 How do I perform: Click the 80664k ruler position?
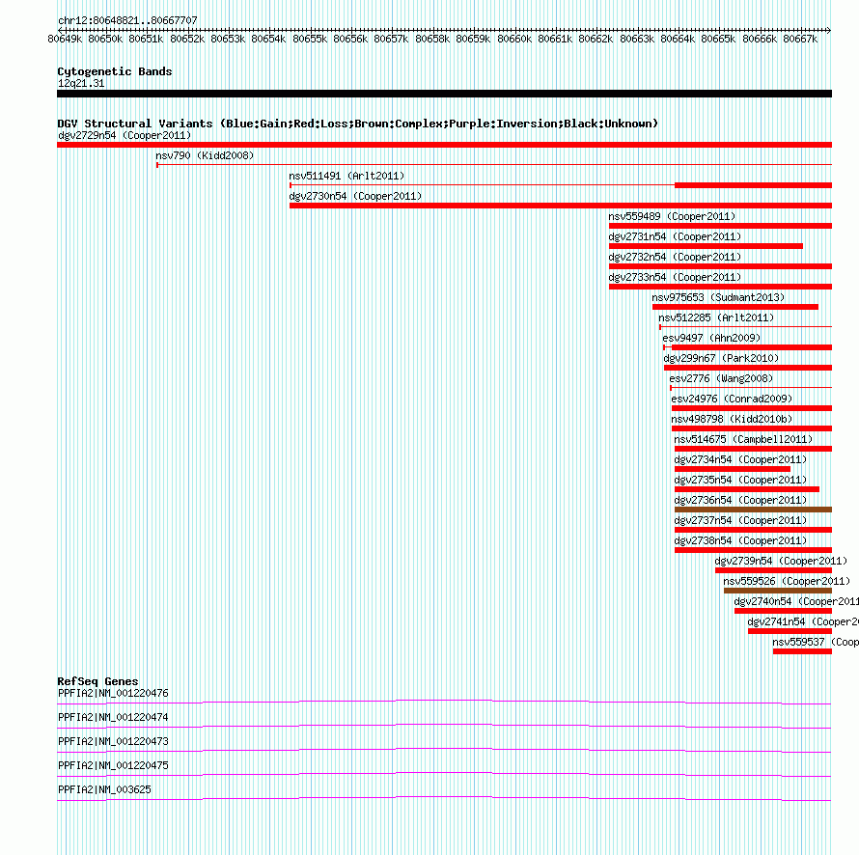click(678, 39)
